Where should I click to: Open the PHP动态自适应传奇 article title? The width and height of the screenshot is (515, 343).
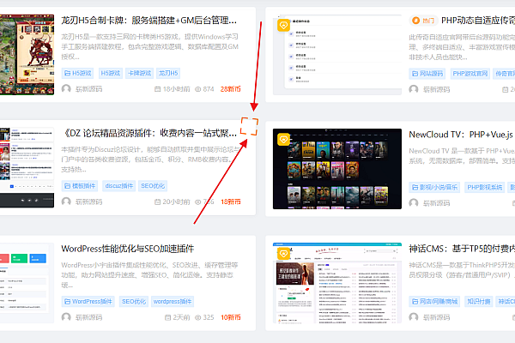(478, 21)
